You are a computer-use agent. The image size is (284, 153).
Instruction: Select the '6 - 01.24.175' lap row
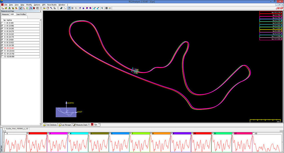pyautogui.click(x=20, y=37)
